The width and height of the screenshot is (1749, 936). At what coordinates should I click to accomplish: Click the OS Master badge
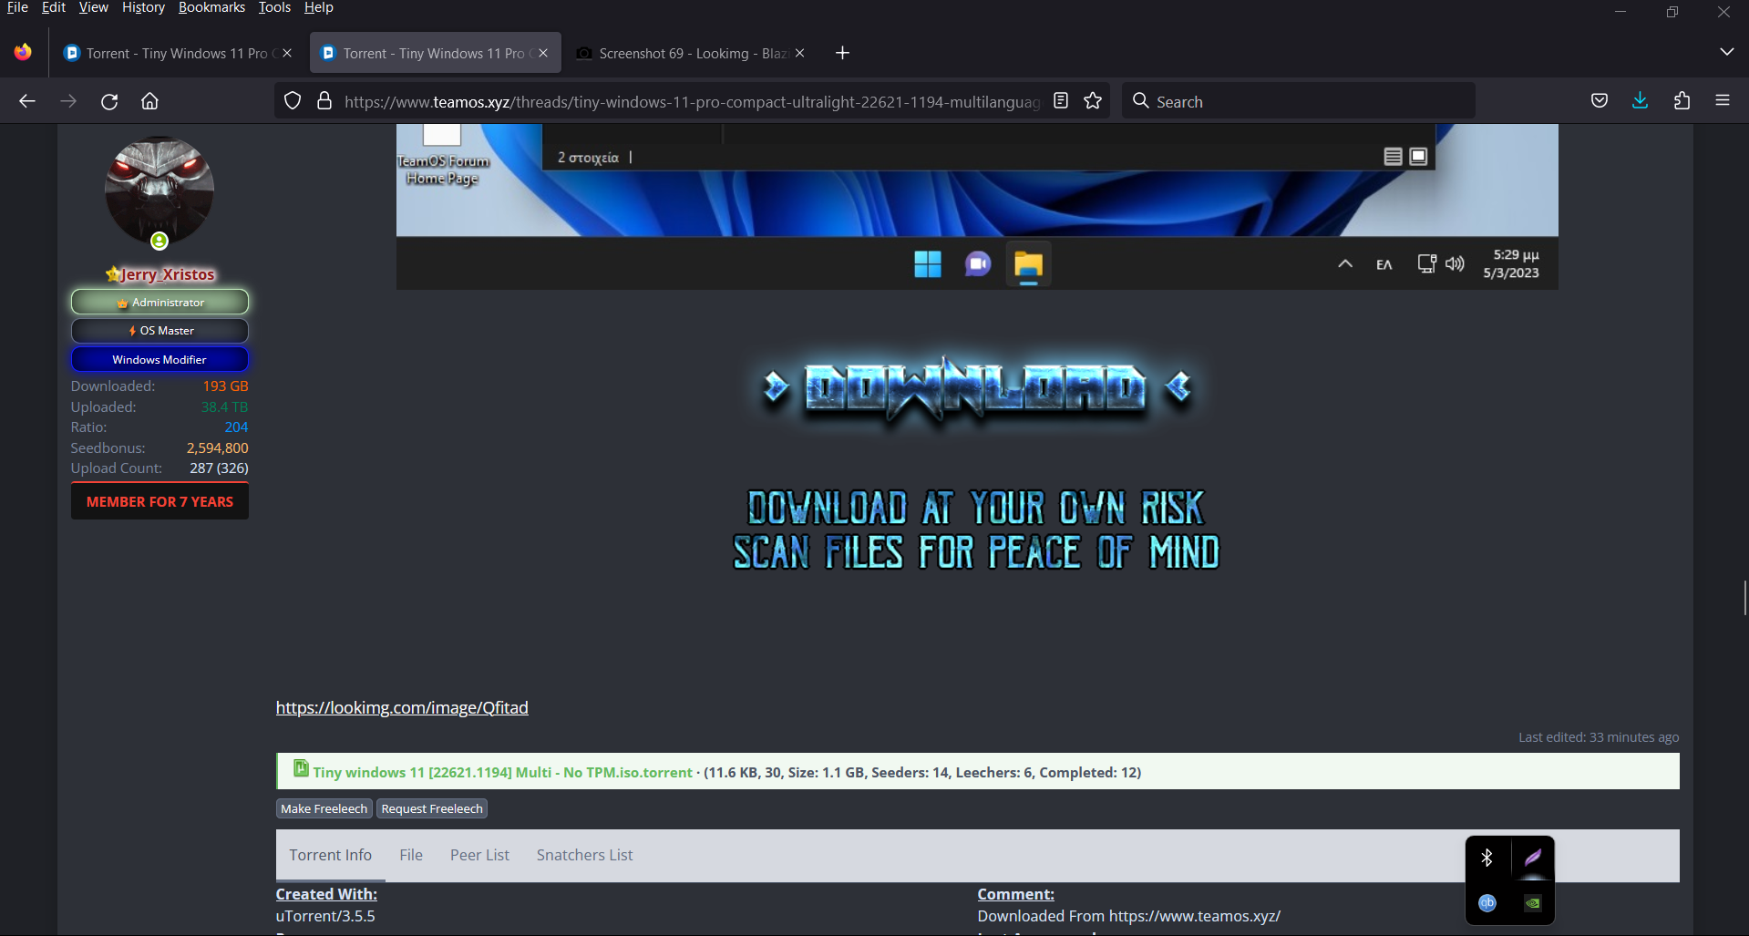coord(159,331)
